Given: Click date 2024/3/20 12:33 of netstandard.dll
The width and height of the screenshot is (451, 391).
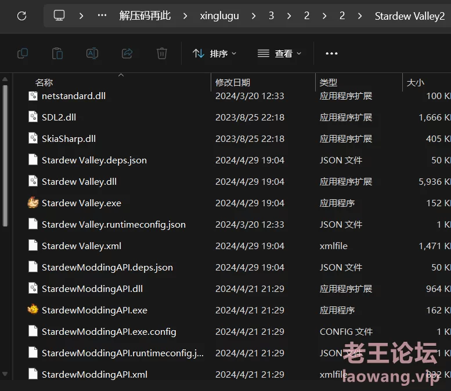Looking at the screenshot, I should pyautogui.click(x=250, y=96).
